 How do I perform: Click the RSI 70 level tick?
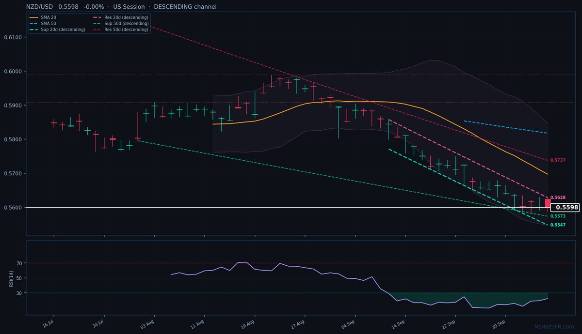point(19,263)
